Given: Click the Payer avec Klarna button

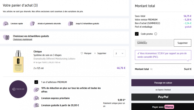Looking at the screenshot, I should 163,107.
